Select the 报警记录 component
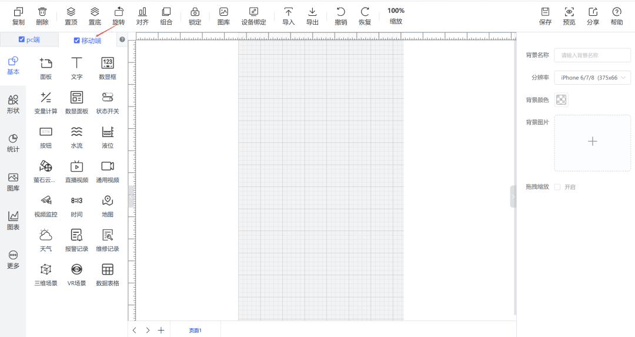This screenshot has height=337, width=635. (x=76, y=241)
